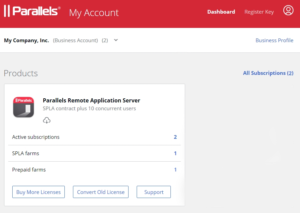Viewport: 300px width, 213px height.
Task: Click the Active subscriptions row label
Action: tap(36, 137)
